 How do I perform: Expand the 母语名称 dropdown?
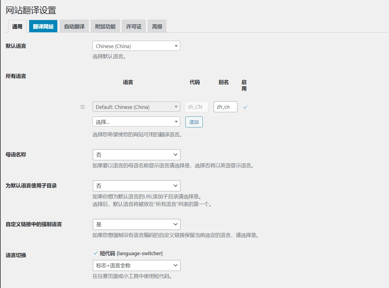pos(137,155)
